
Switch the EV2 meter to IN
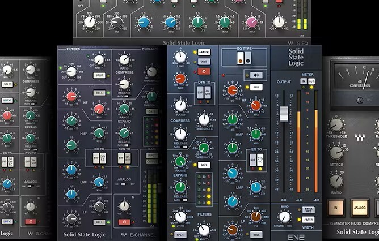[304, 81]
